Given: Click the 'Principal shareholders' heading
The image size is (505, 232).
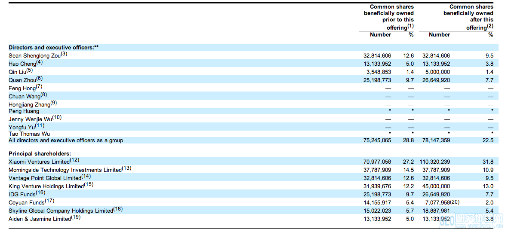Looking at the screenshot, I should tap(40, 154).
